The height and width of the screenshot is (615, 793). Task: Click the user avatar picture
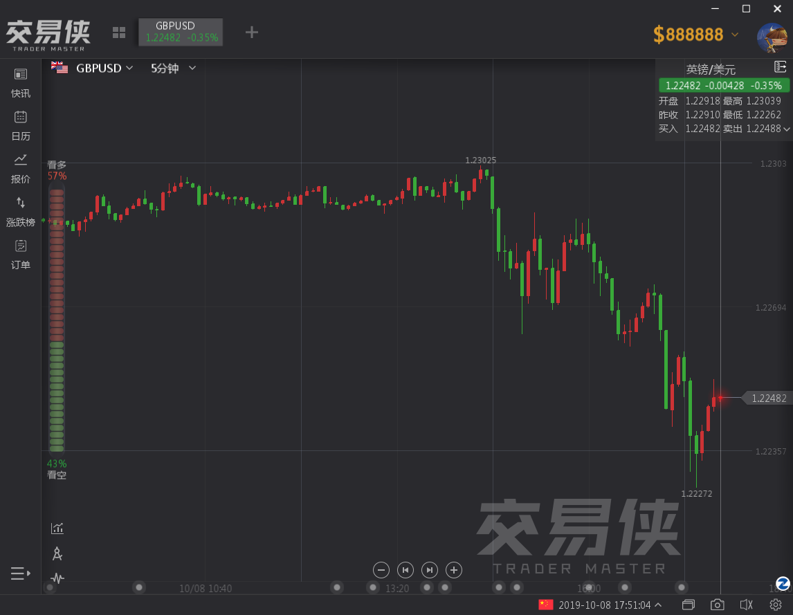772,37
